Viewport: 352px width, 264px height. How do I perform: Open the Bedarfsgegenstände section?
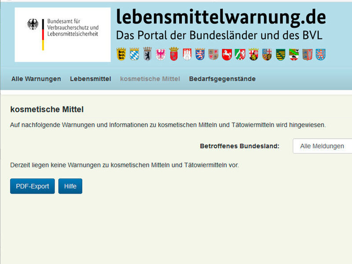pos(222,79)
